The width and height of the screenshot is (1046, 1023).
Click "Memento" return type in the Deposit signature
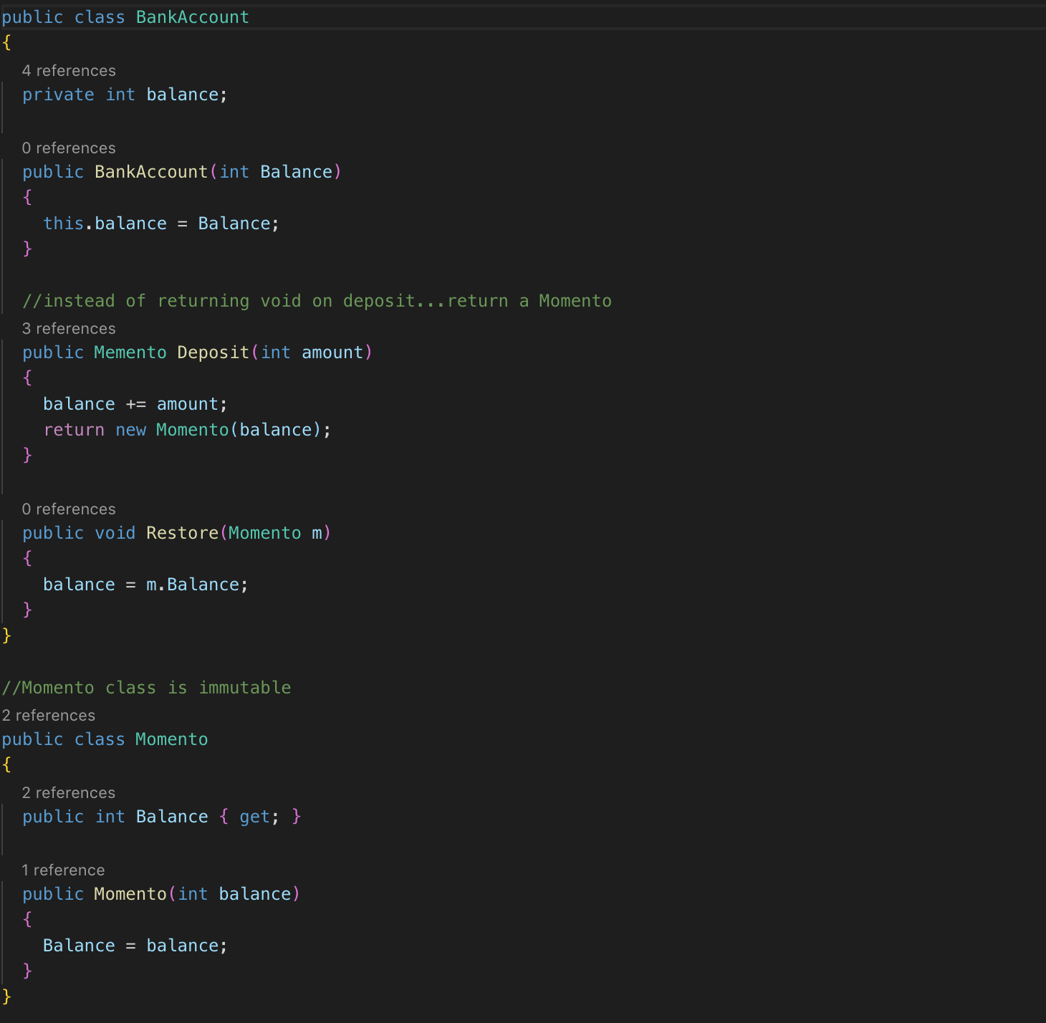[x=130, y=352]
